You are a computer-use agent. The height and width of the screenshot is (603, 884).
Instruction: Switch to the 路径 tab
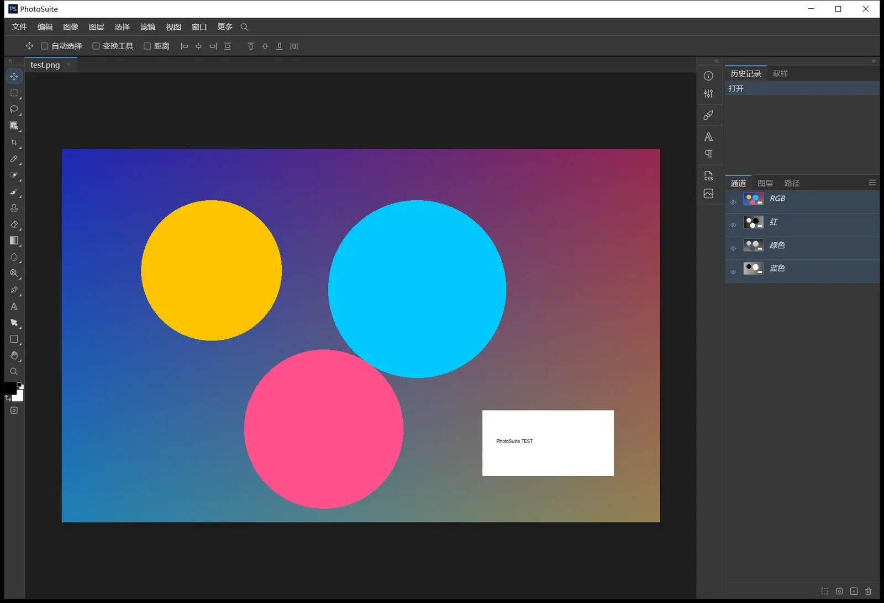792,183
